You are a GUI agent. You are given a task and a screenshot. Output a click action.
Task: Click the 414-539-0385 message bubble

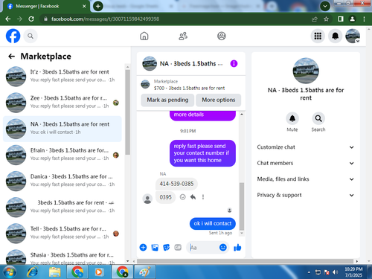[x=176, y=184]
